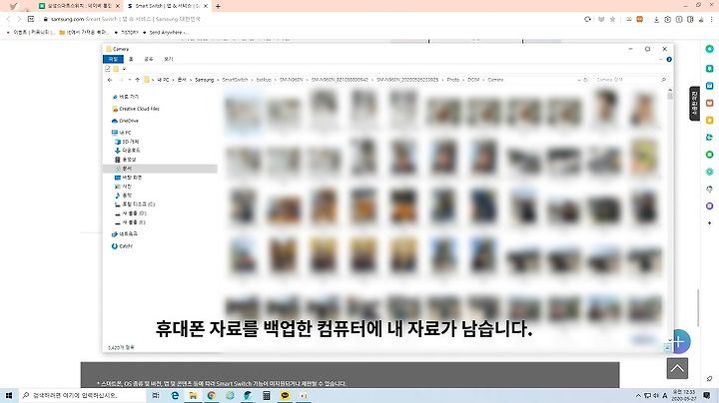Open the notification center icon
This screenshot has width=719, height=403.
707,395
